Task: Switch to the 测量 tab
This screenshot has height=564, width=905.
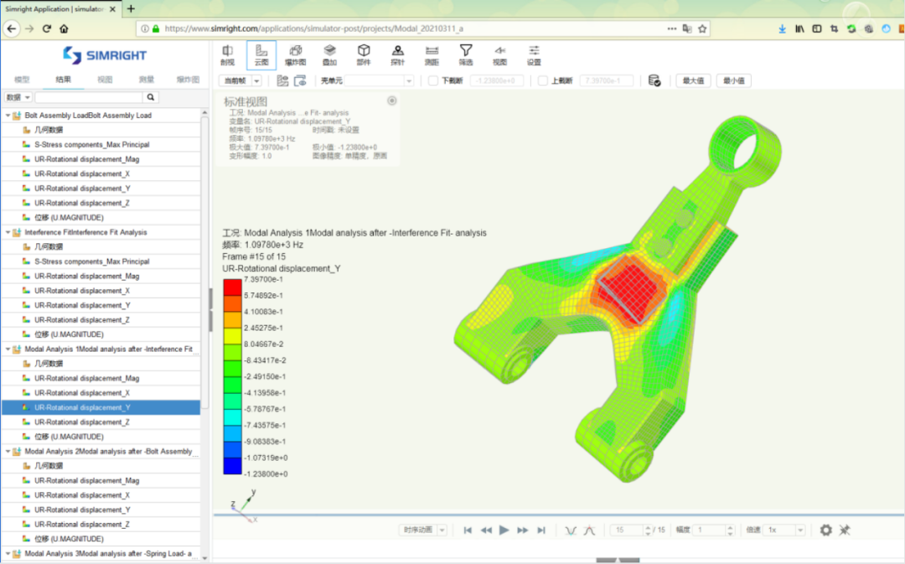Action: pyautogui.click(x=147, y=80)
